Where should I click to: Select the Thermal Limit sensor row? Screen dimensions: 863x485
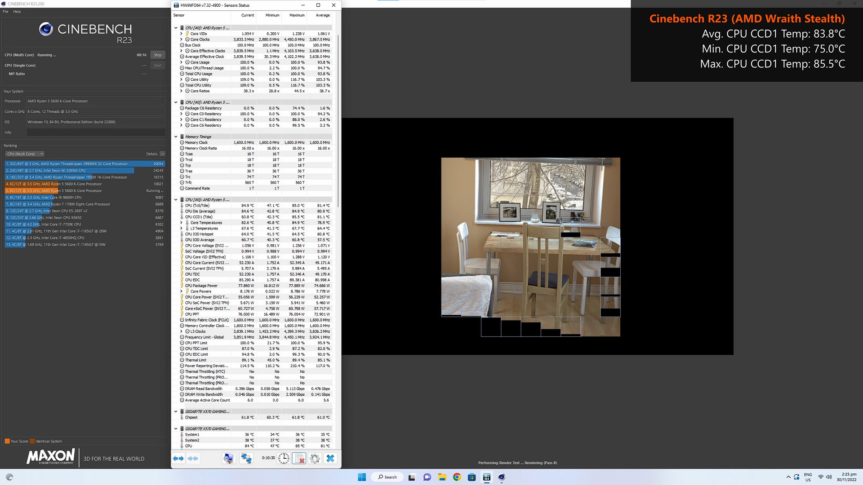(x=255, y=360)
